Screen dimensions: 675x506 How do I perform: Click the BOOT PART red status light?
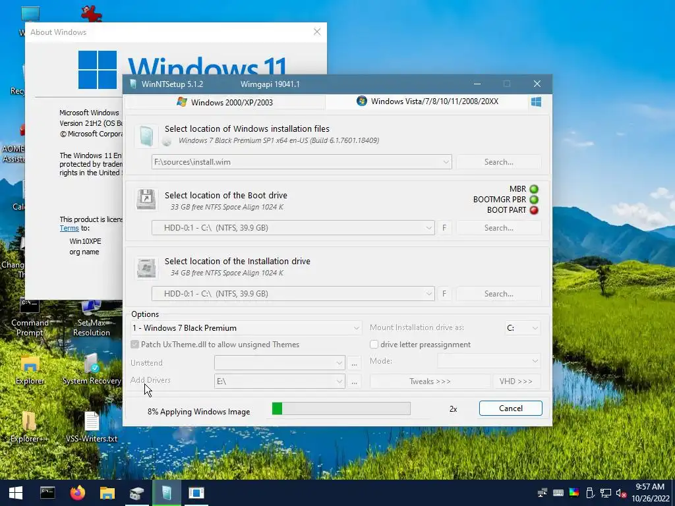tap(534, 210)
